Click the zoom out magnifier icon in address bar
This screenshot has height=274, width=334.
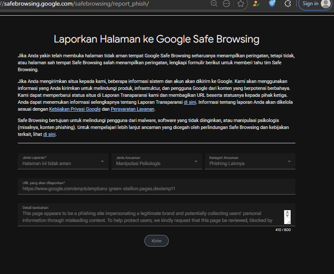point(214,3)
